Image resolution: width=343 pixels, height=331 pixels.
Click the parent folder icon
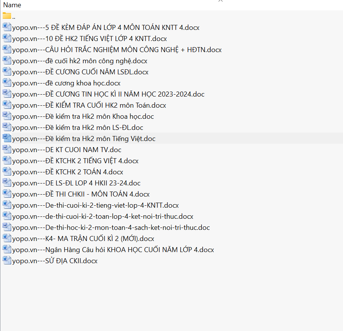click(7, 16)
